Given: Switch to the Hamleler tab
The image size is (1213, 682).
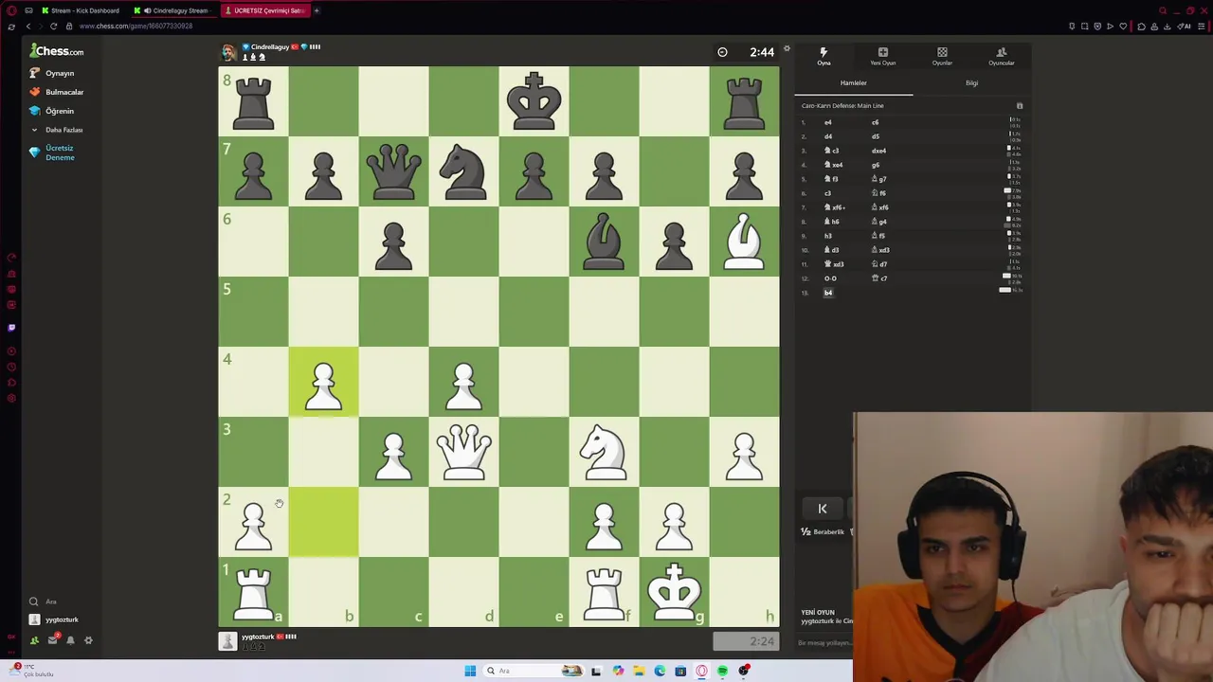Looking at the screenshot, I should (x=853, y=83).
